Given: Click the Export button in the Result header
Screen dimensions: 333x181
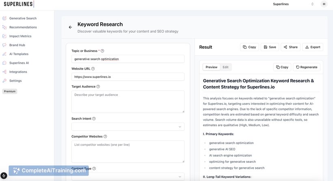Looking at the screenshot, I should coord(313,47).
